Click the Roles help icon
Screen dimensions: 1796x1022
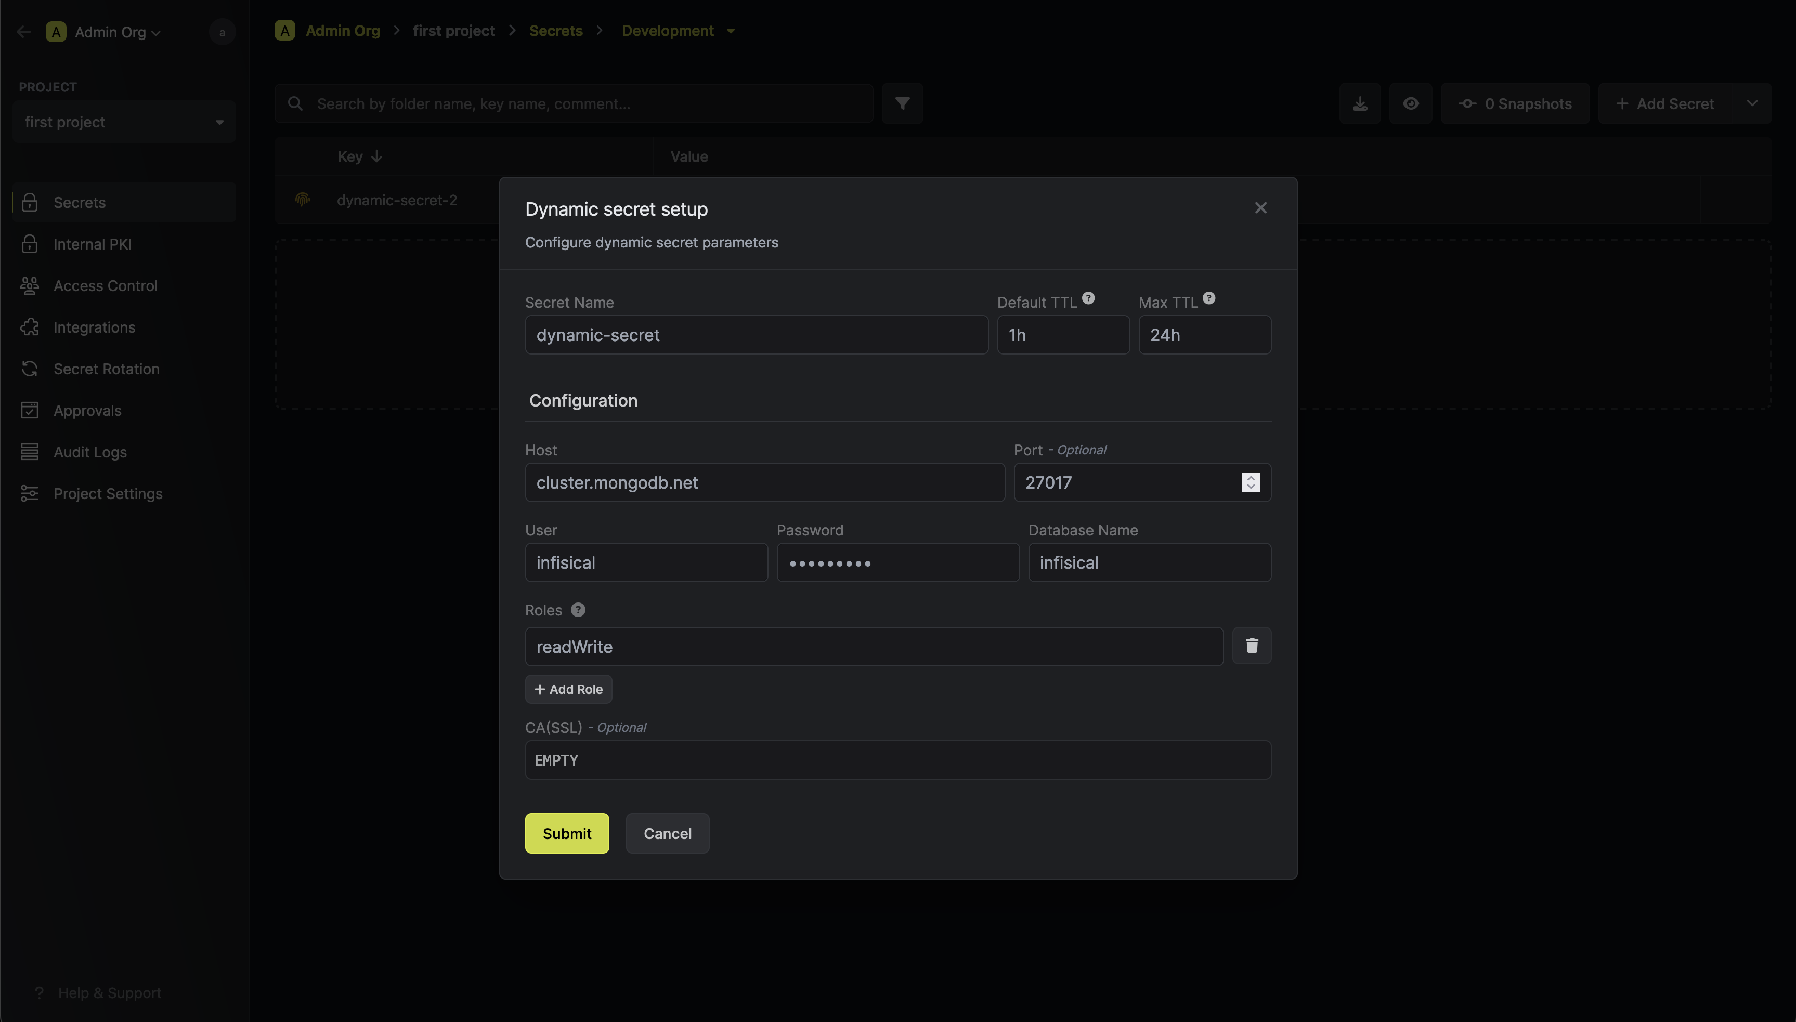[578, 610]
